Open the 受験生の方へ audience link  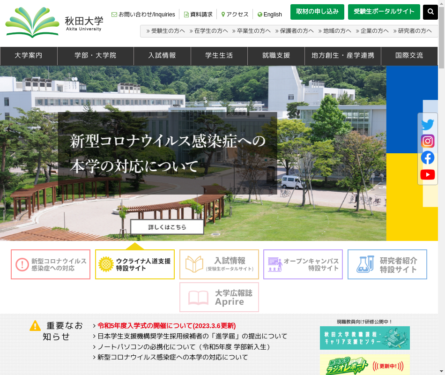click(x=166, y=31)
